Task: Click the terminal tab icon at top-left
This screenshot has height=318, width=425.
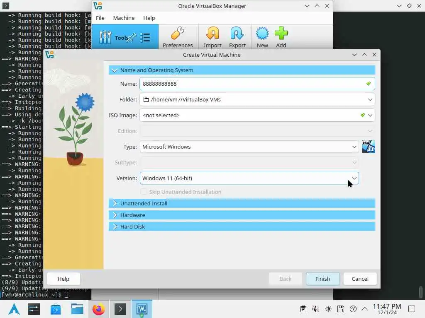Action: (x=5, y=5)
